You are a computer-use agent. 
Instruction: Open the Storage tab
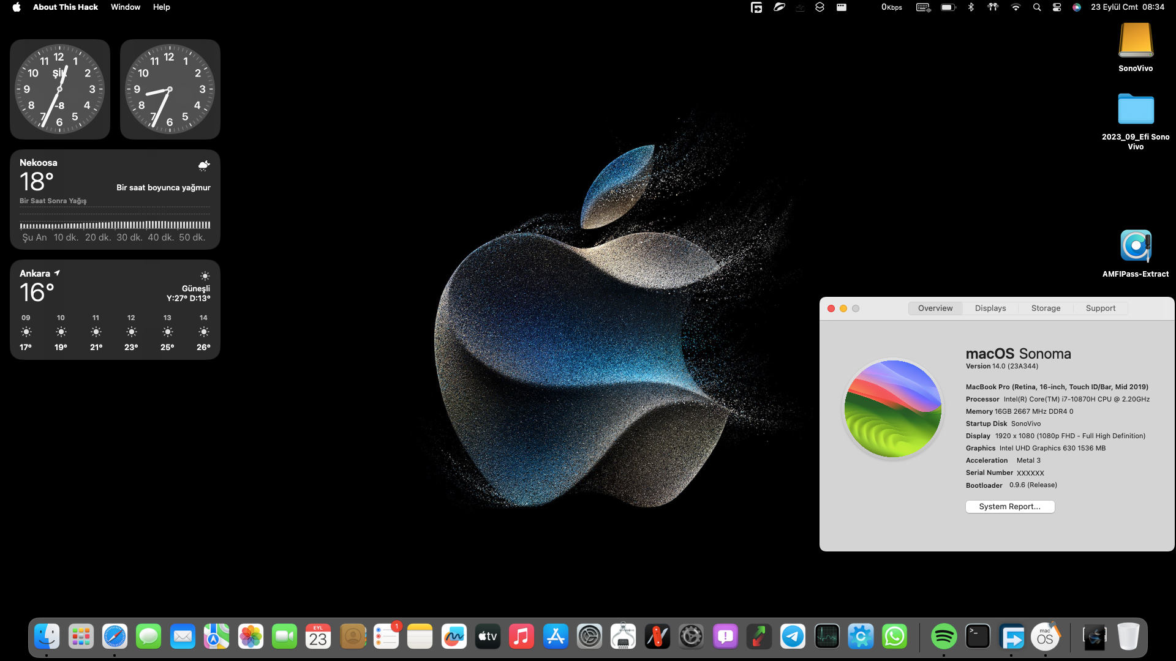[1046, 308]
